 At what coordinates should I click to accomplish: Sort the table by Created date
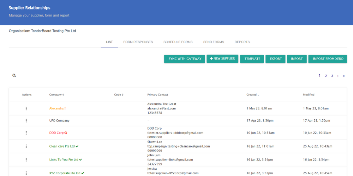(x=253, y=95)
